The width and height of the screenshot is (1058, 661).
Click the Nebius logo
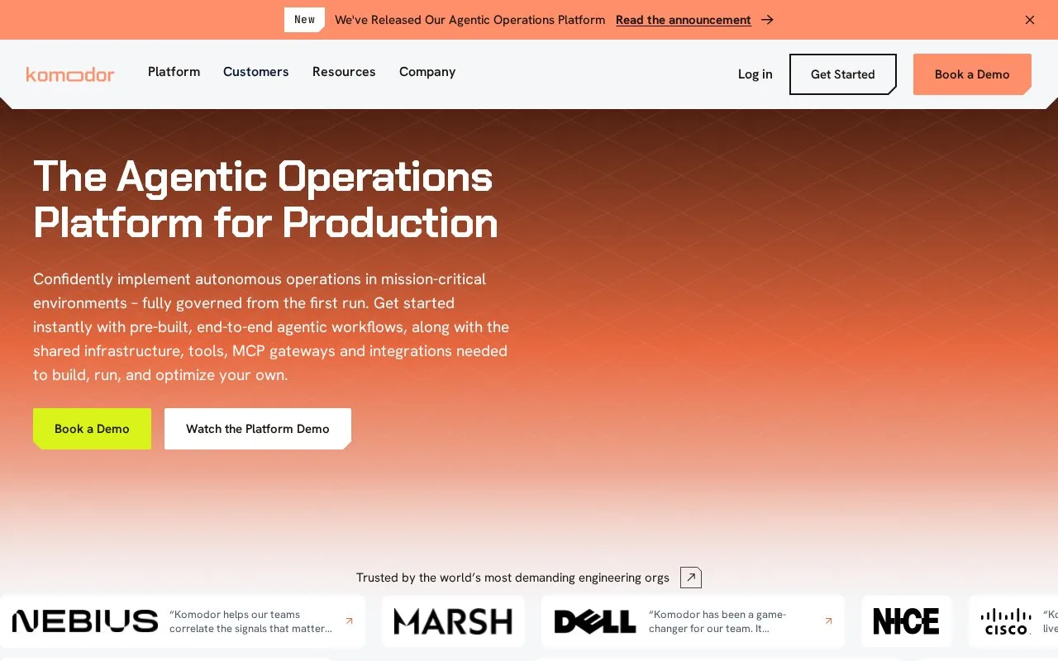click(x=85, y=621)
